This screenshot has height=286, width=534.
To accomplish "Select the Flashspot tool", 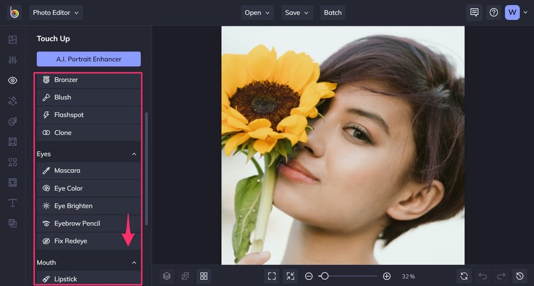I will [89, 115].
